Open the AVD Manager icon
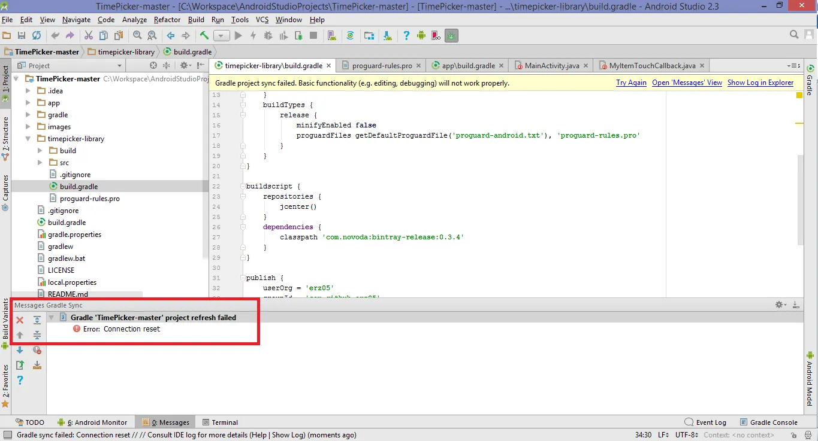The image size is (818, 441). 332,36
